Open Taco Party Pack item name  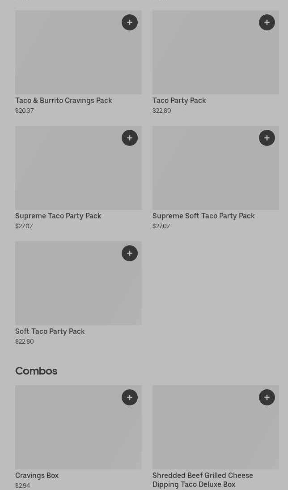click(x=179, y=100)
